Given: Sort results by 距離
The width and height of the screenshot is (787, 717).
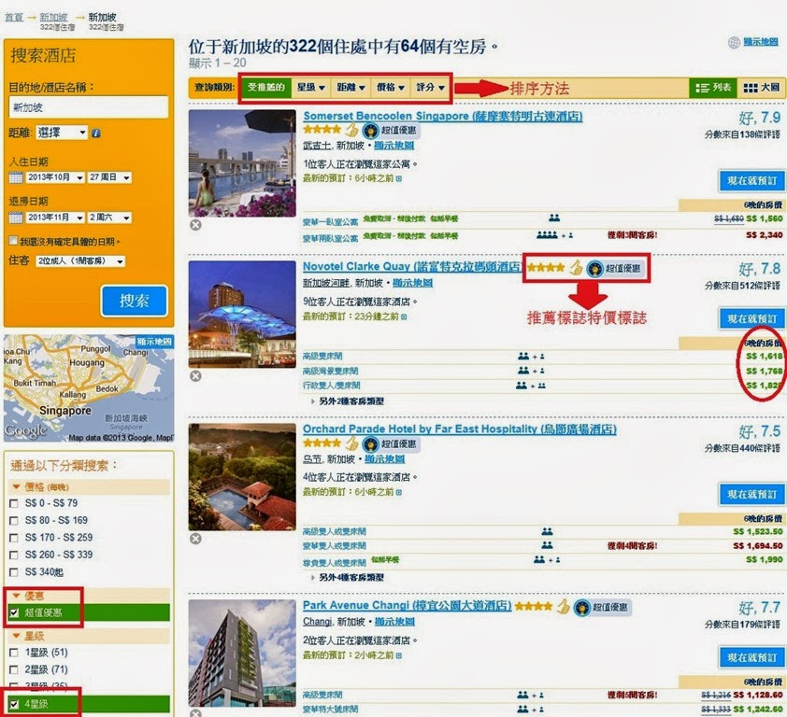Looking at the screenshot, I should [351, 88].
